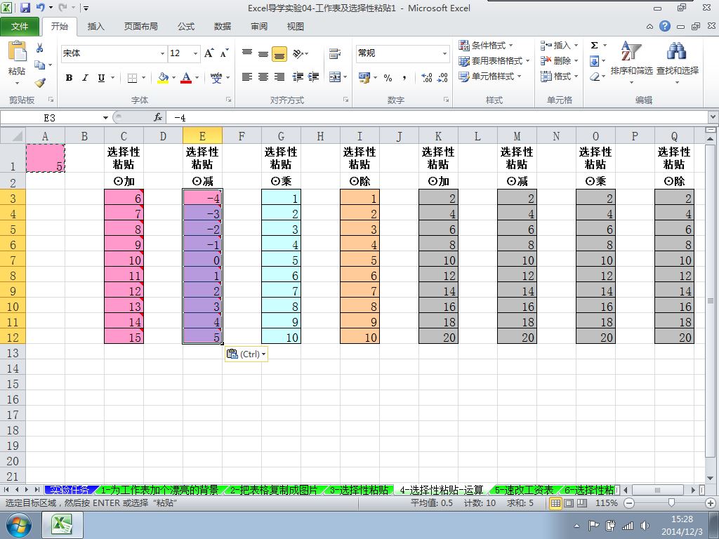719x539 pixels.
Task: Open the 文件 File tab
Action: 19,26
